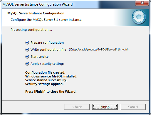The height and width of the screenshot is (115, 151).
Task: Close the Configuration Wizard window
Action: [142, 3]
